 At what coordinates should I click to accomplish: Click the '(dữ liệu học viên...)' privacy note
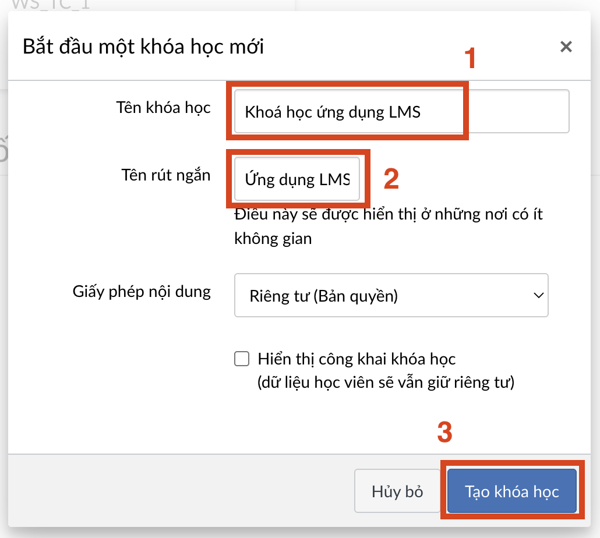pos(386,383)
